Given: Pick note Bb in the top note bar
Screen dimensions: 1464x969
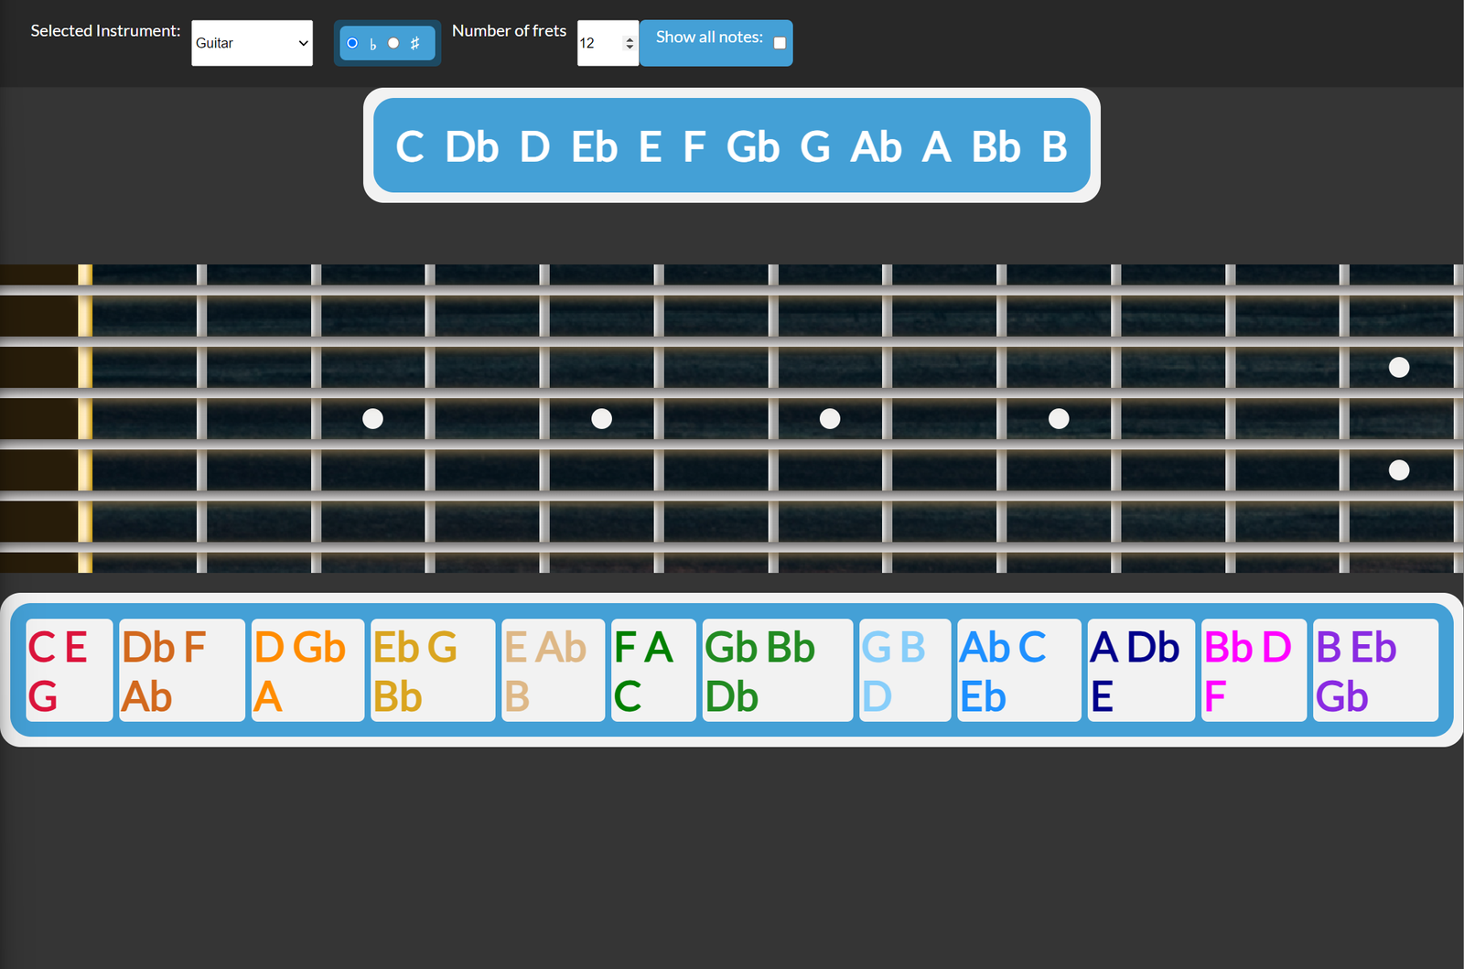Looking at the screenshot, I should pos(996,147).
